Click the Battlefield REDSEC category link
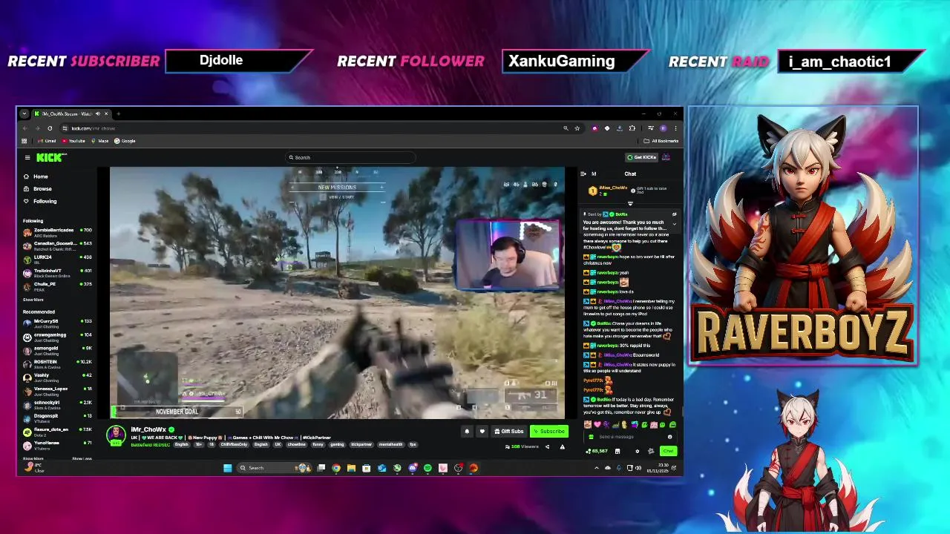This screenshot has height=534, width=950. click(151, 444)
